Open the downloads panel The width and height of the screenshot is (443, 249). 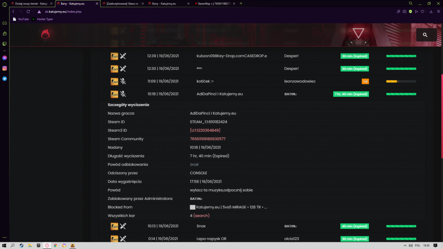(x=431, y=11)
